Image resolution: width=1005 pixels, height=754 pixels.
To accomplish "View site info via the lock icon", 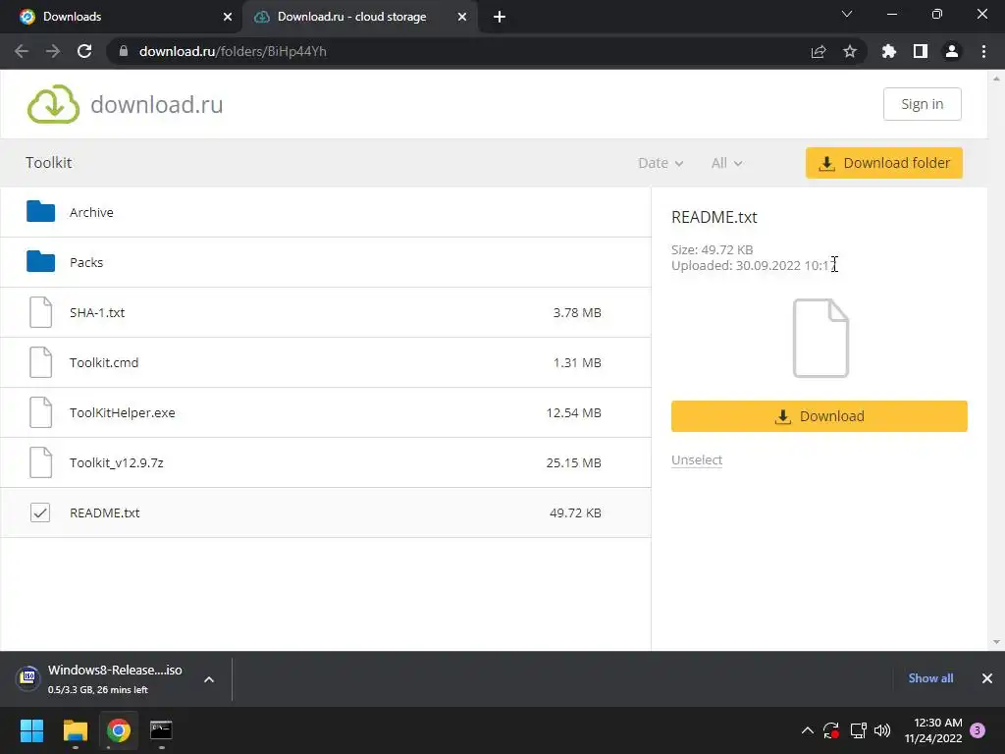I will click(124, 51).
